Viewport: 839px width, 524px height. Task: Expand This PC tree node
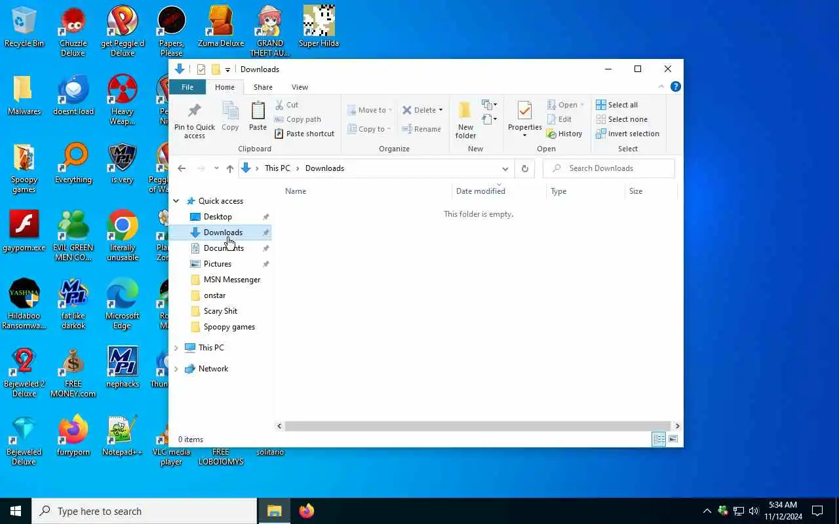176,348
